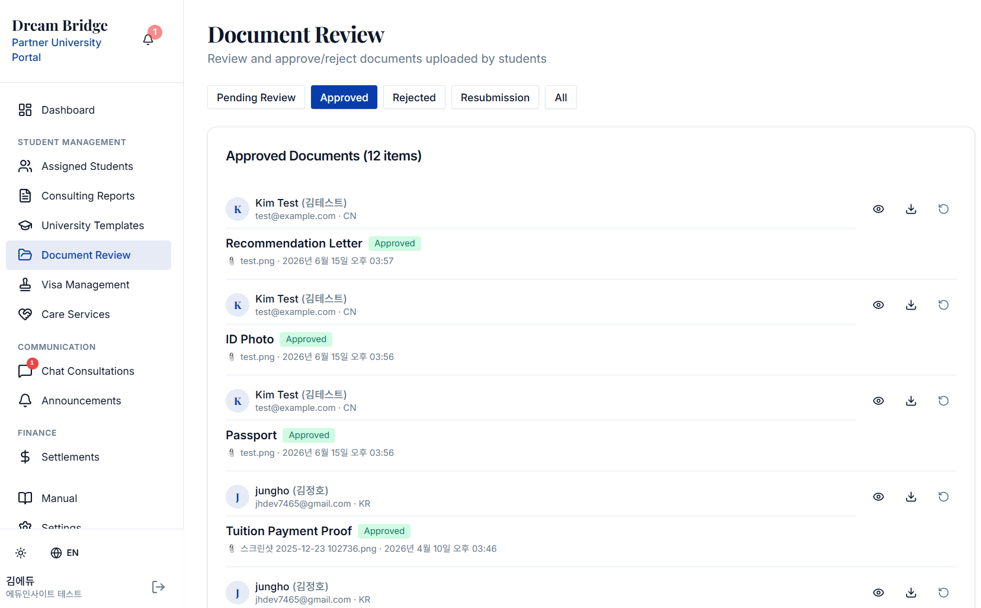Open Care Services page
The image size is (981, 608).
tap(88, 314)
